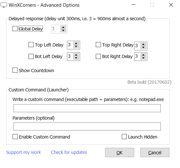Decrease Top Left Delay with down arrow
This screenshot has height=168, width=180.
76,46
